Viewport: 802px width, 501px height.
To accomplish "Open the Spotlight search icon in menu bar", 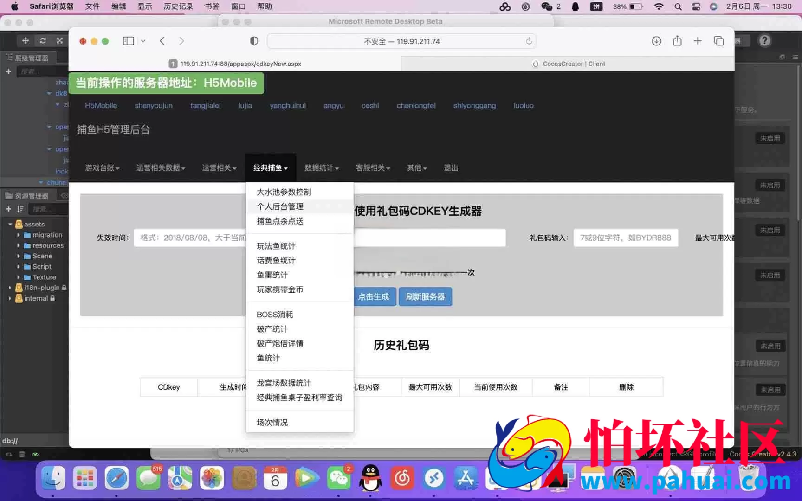I will point(678,6).
